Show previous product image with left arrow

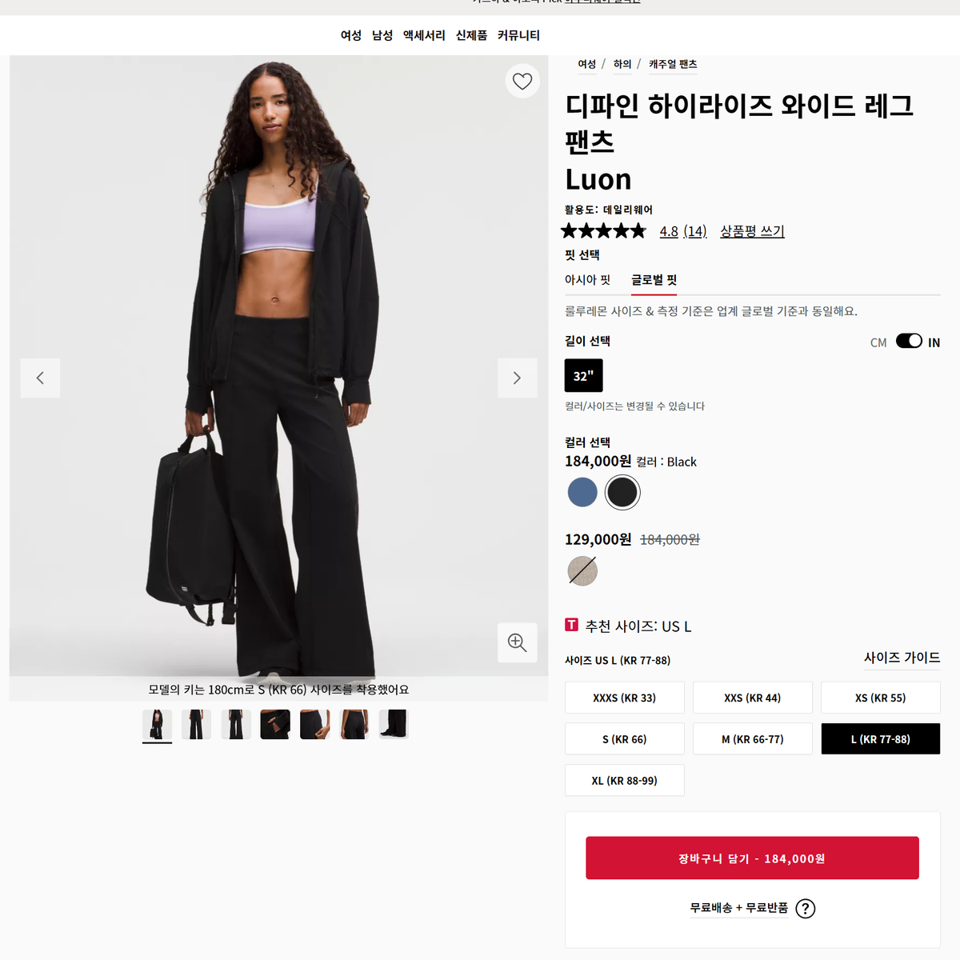pos(40,378)
